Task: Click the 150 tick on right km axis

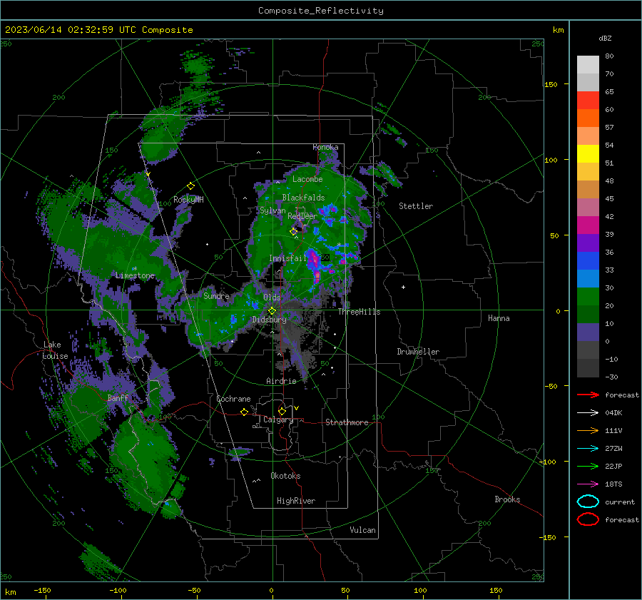Action: click(x=551, y=84)
